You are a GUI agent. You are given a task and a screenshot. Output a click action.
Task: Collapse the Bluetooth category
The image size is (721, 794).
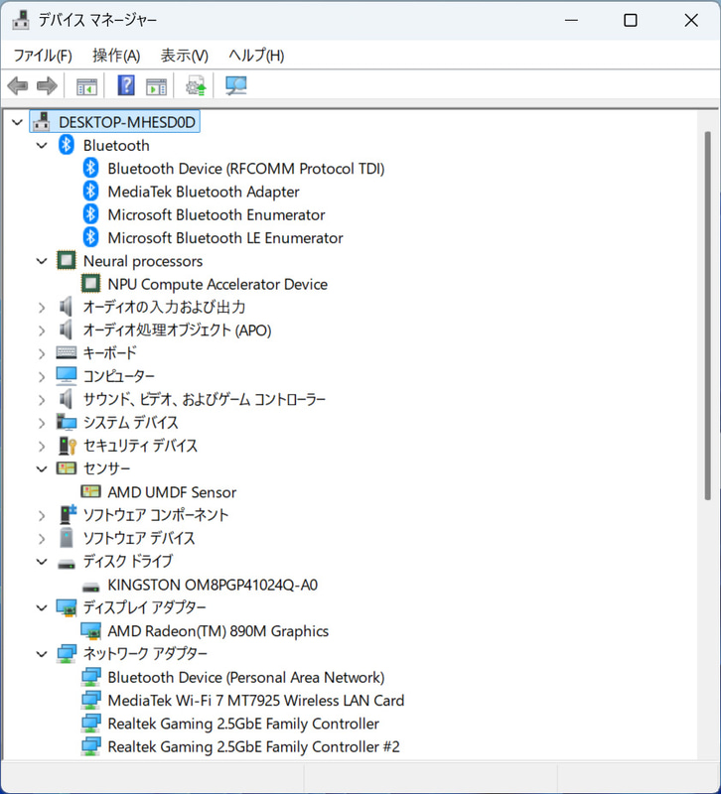tap(42, 145)
